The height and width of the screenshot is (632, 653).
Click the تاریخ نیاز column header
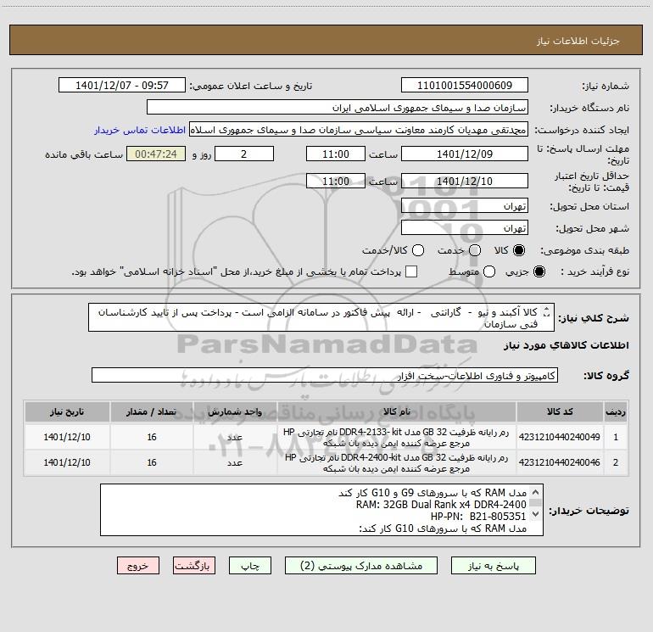pos(67,411)
